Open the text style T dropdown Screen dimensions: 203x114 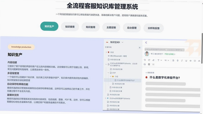[160, 60]
